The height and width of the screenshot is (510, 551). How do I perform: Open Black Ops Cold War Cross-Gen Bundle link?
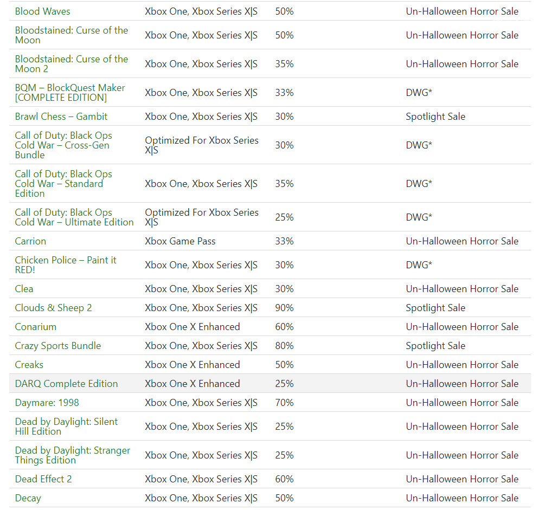pyautogui.click(x=63, y=145)
